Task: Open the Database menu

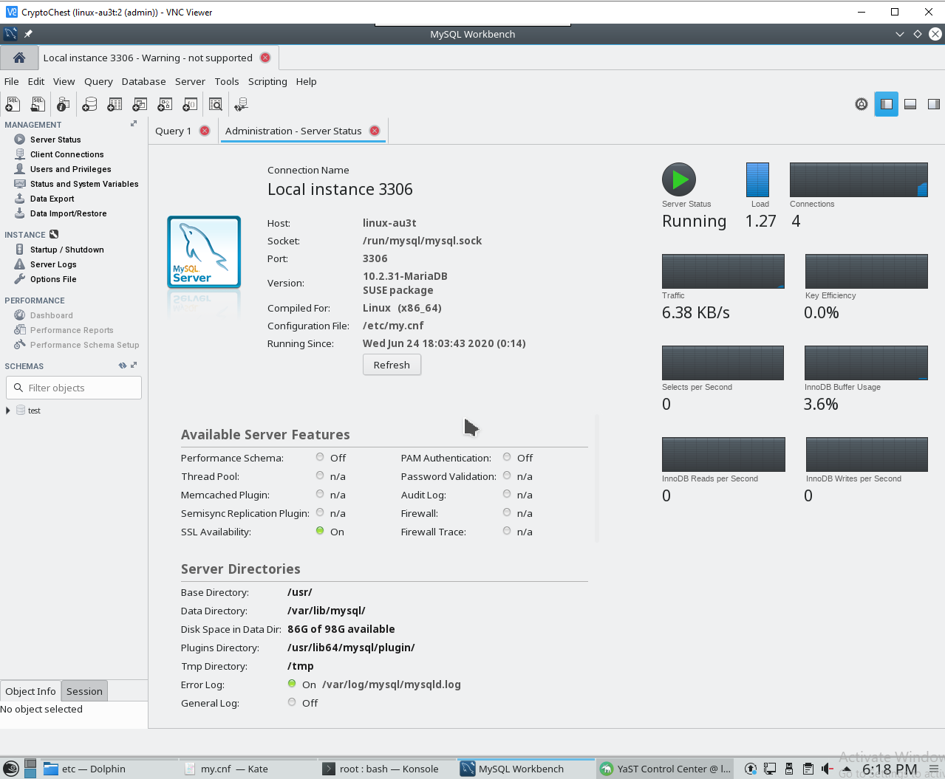Action: [x=143, y=81]
